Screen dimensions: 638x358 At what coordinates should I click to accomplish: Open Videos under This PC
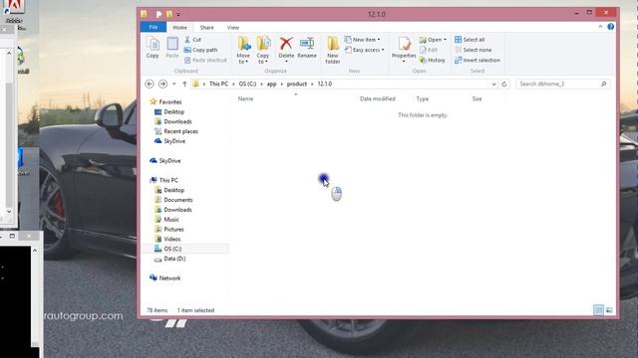tap(172, 239)
